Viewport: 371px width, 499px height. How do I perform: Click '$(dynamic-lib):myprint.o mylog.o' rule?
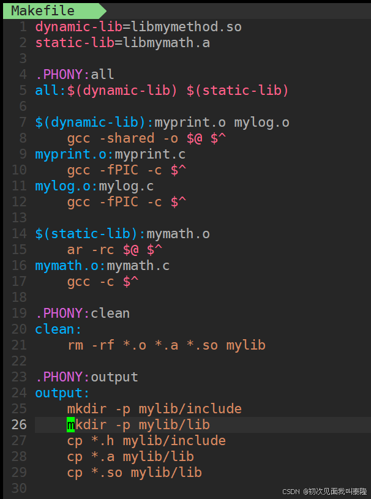162,122
